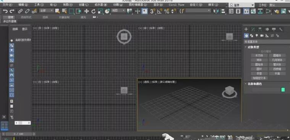Image resolution: width=290 pixels, height=140 pixels.
Task: Switch to the Create panel plus tab
Action: (246, 29)
